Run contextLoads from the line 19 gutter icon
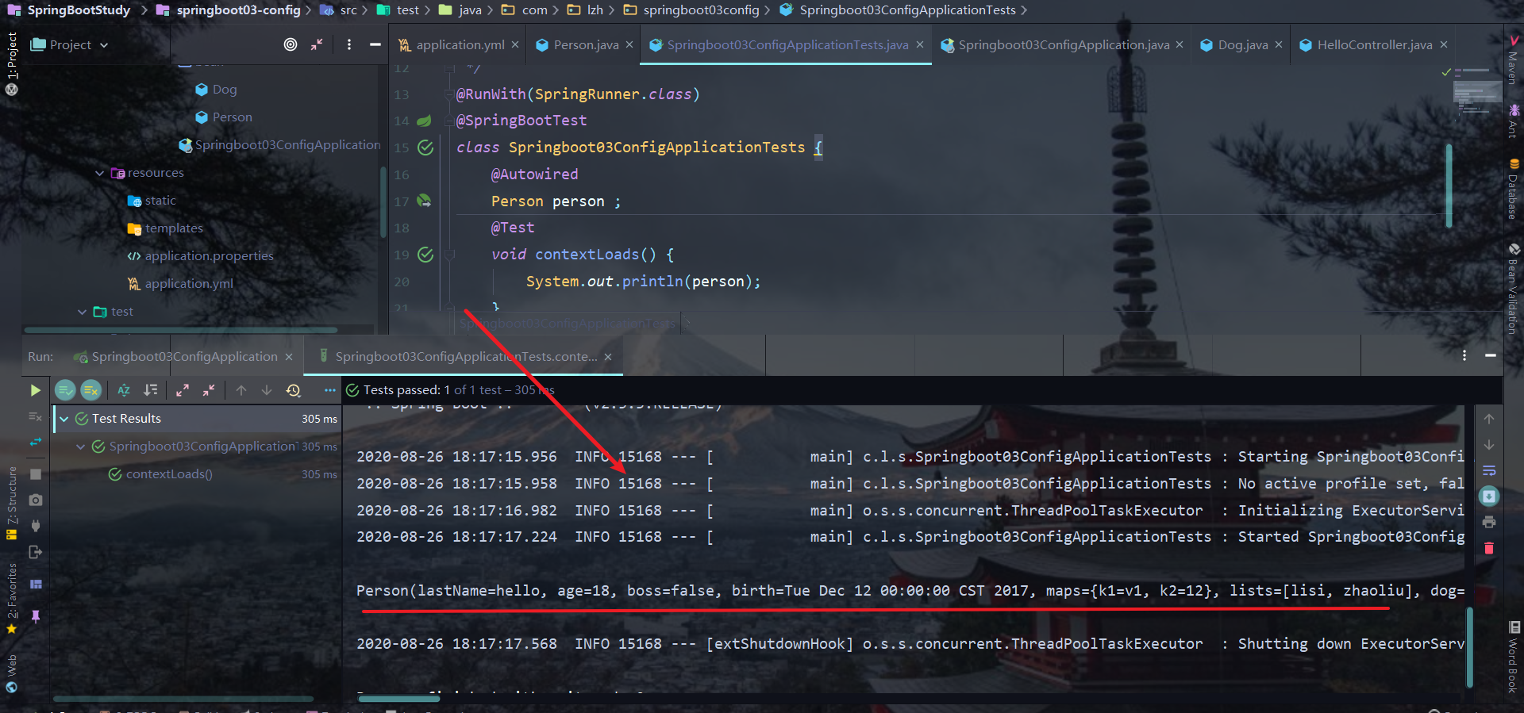The width and height of the screenshot is (1524, 713). tap(425, 255)
